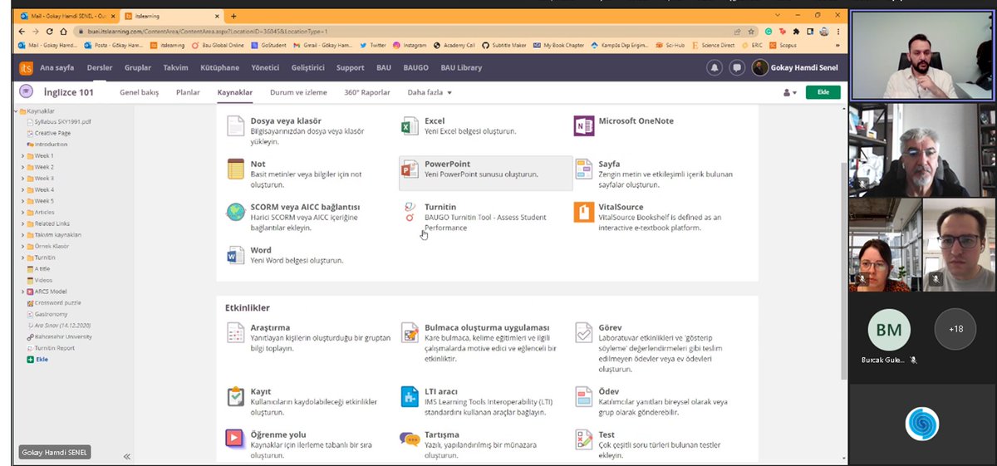The image size is (997, 466).
Task: Choose the PowerPoint presentation icon
Action: [409, 169]
